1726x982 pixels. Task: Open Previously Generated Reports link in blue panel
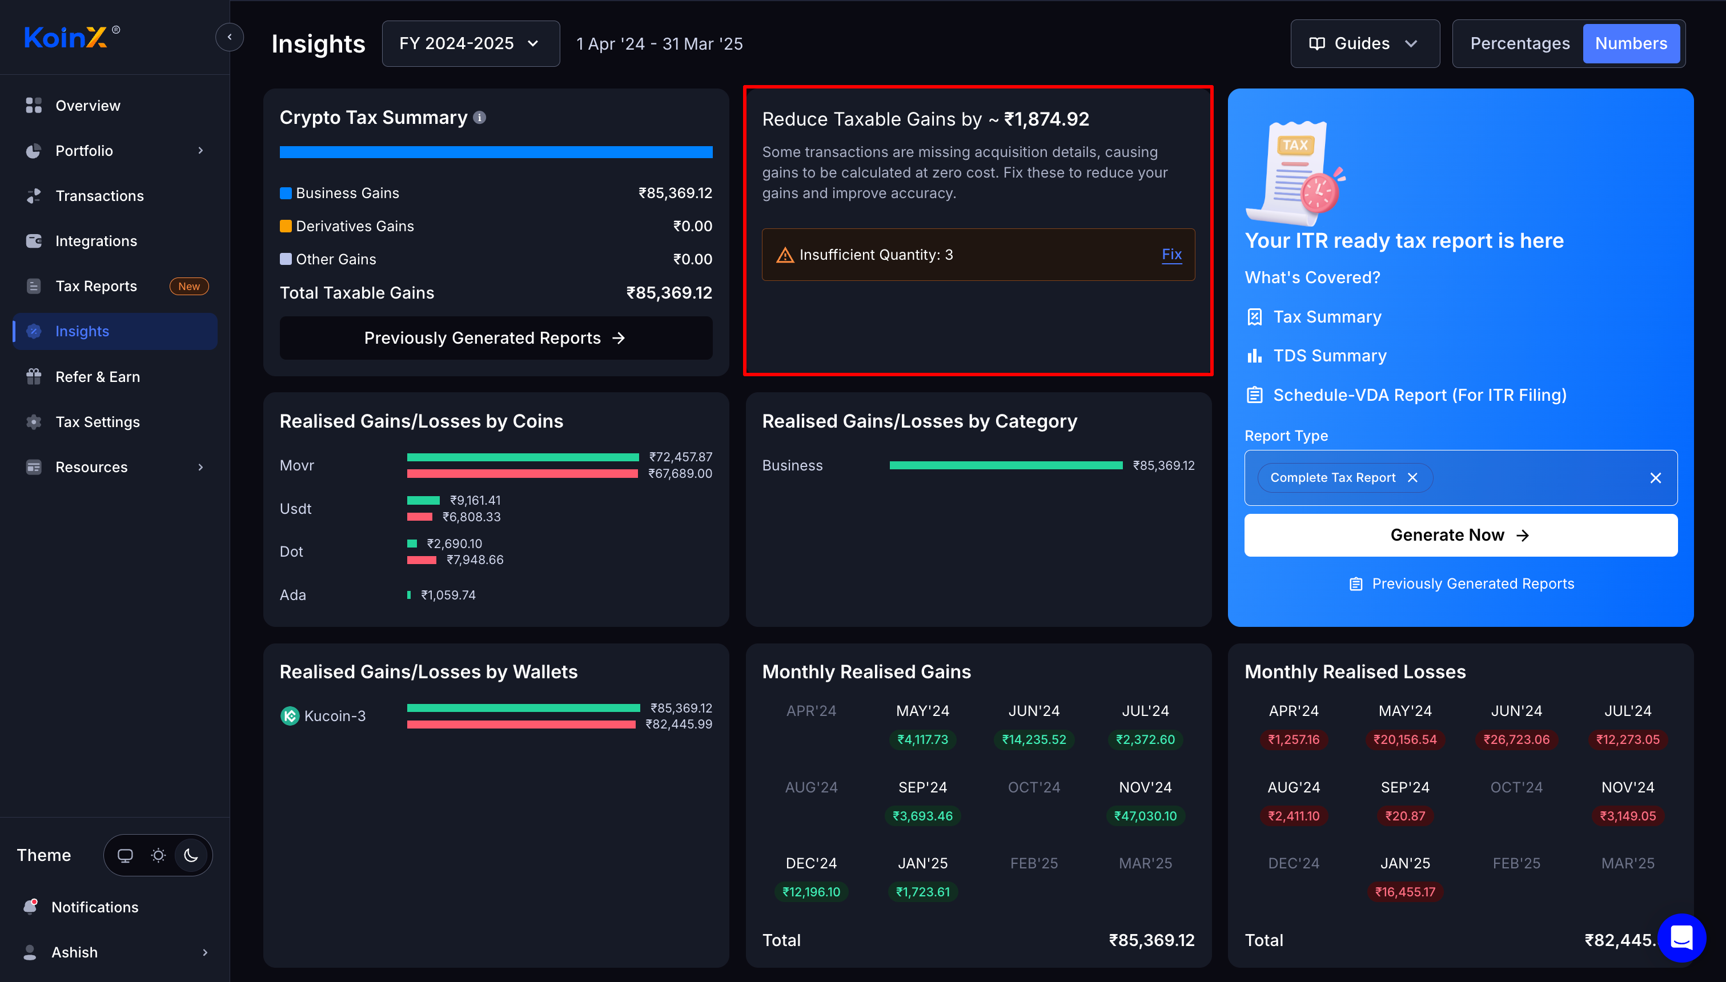[x=1460, y=583]
